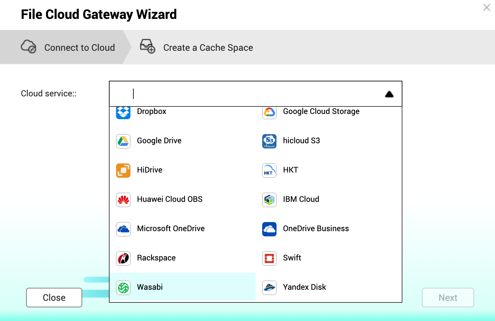Viewport: 495px width, 321px height.
Task: Choose the Rackspace icon
Action: pyautogui.click(x=123, y=258)
